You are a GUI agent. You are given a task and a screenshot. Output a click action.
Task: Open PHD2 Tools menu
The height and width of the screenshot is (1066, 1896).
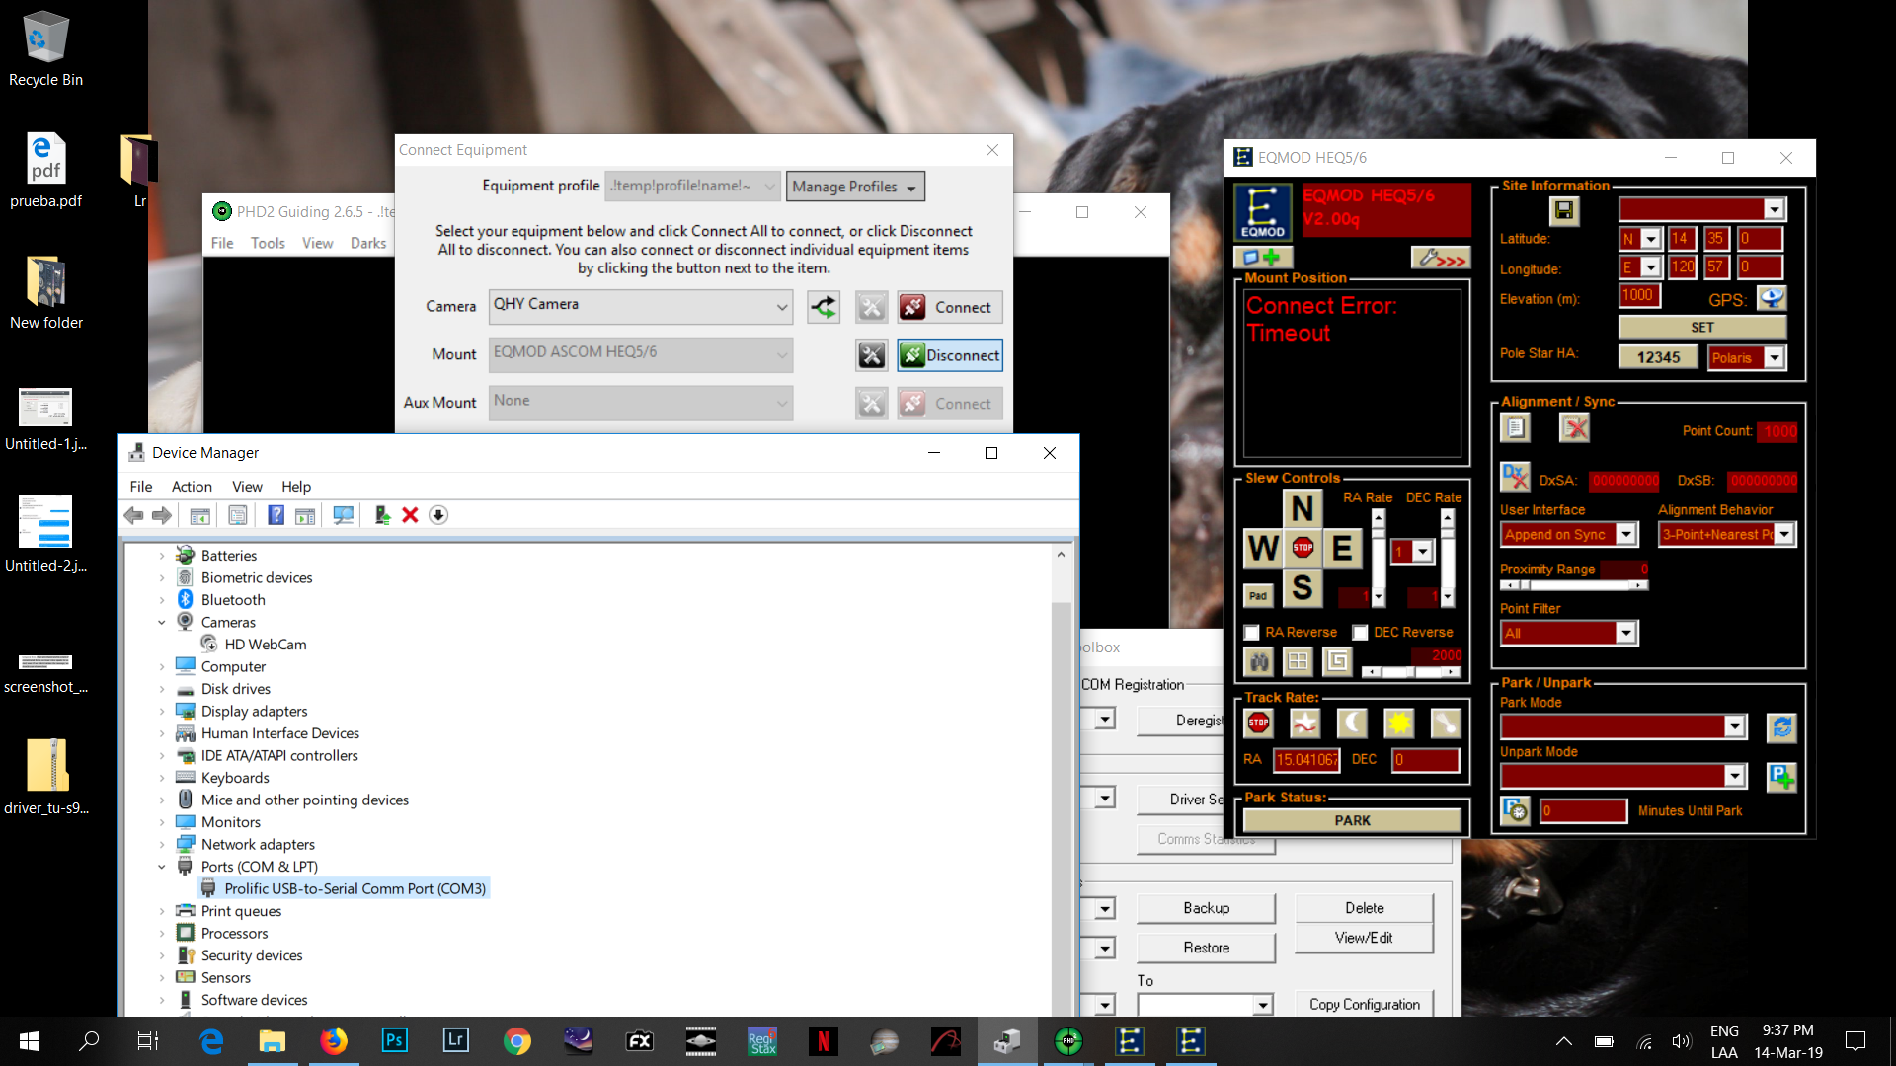click(268, 243)
